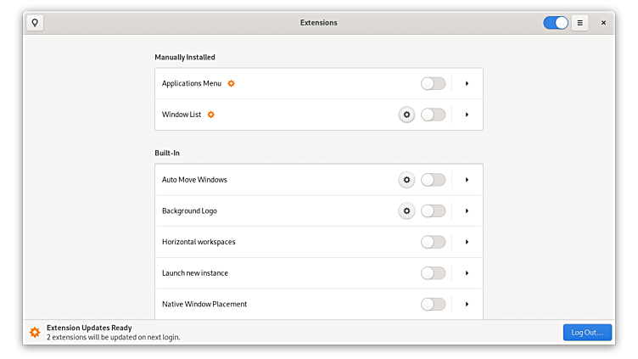Screen dimensions: 638x359
Task: Open the hamburger menu in the header bar
Action: (580, 23)
